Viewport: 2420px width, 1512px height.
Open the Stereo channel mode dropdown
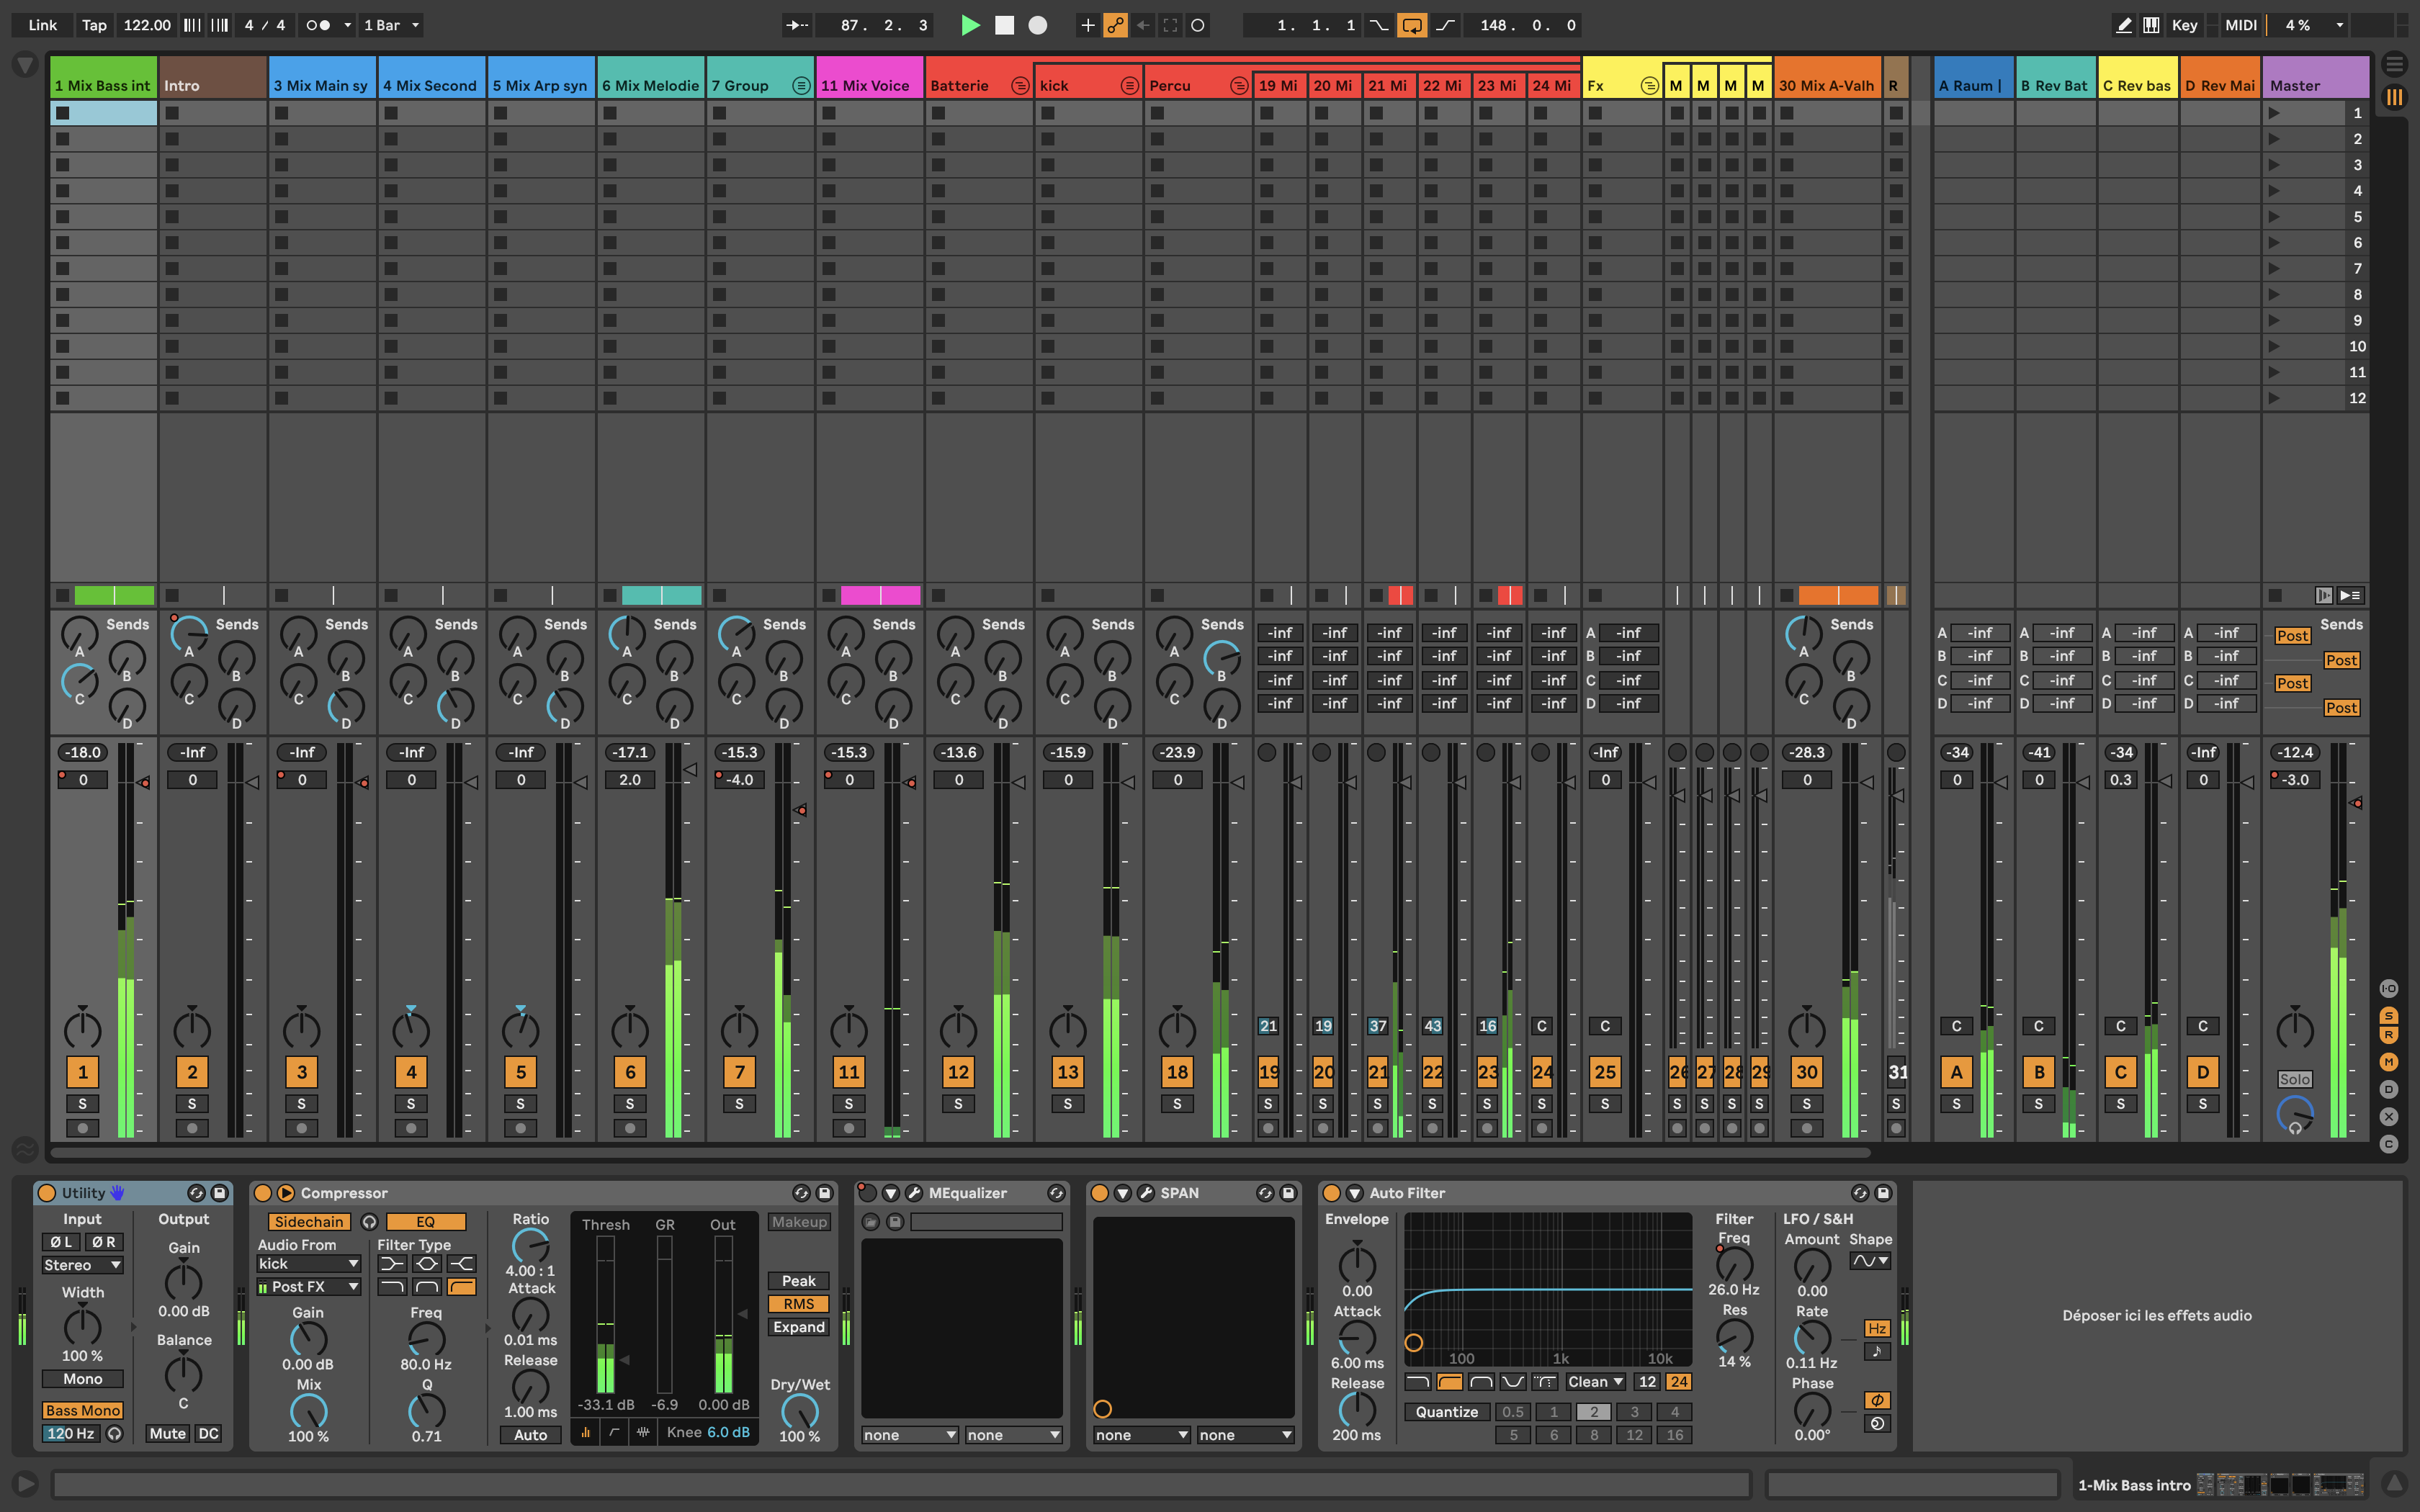[x=82, y=1265]
